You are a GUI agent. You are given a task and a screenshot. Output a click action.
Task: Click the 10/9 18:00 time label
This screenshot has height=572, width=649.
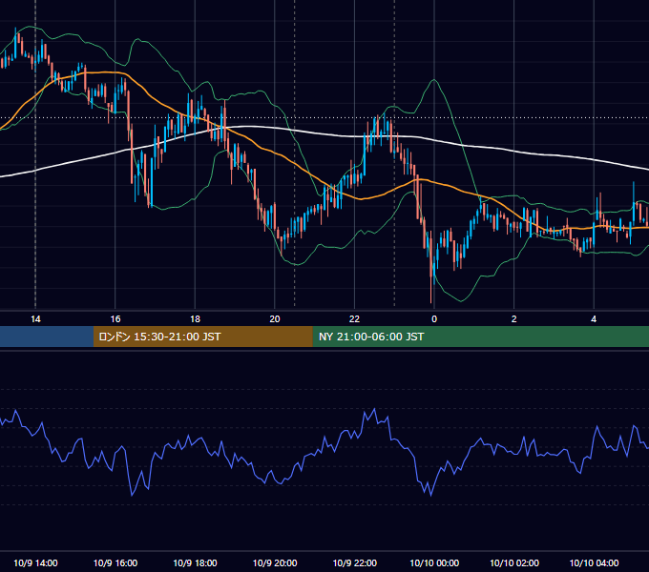tap(195, 562)
